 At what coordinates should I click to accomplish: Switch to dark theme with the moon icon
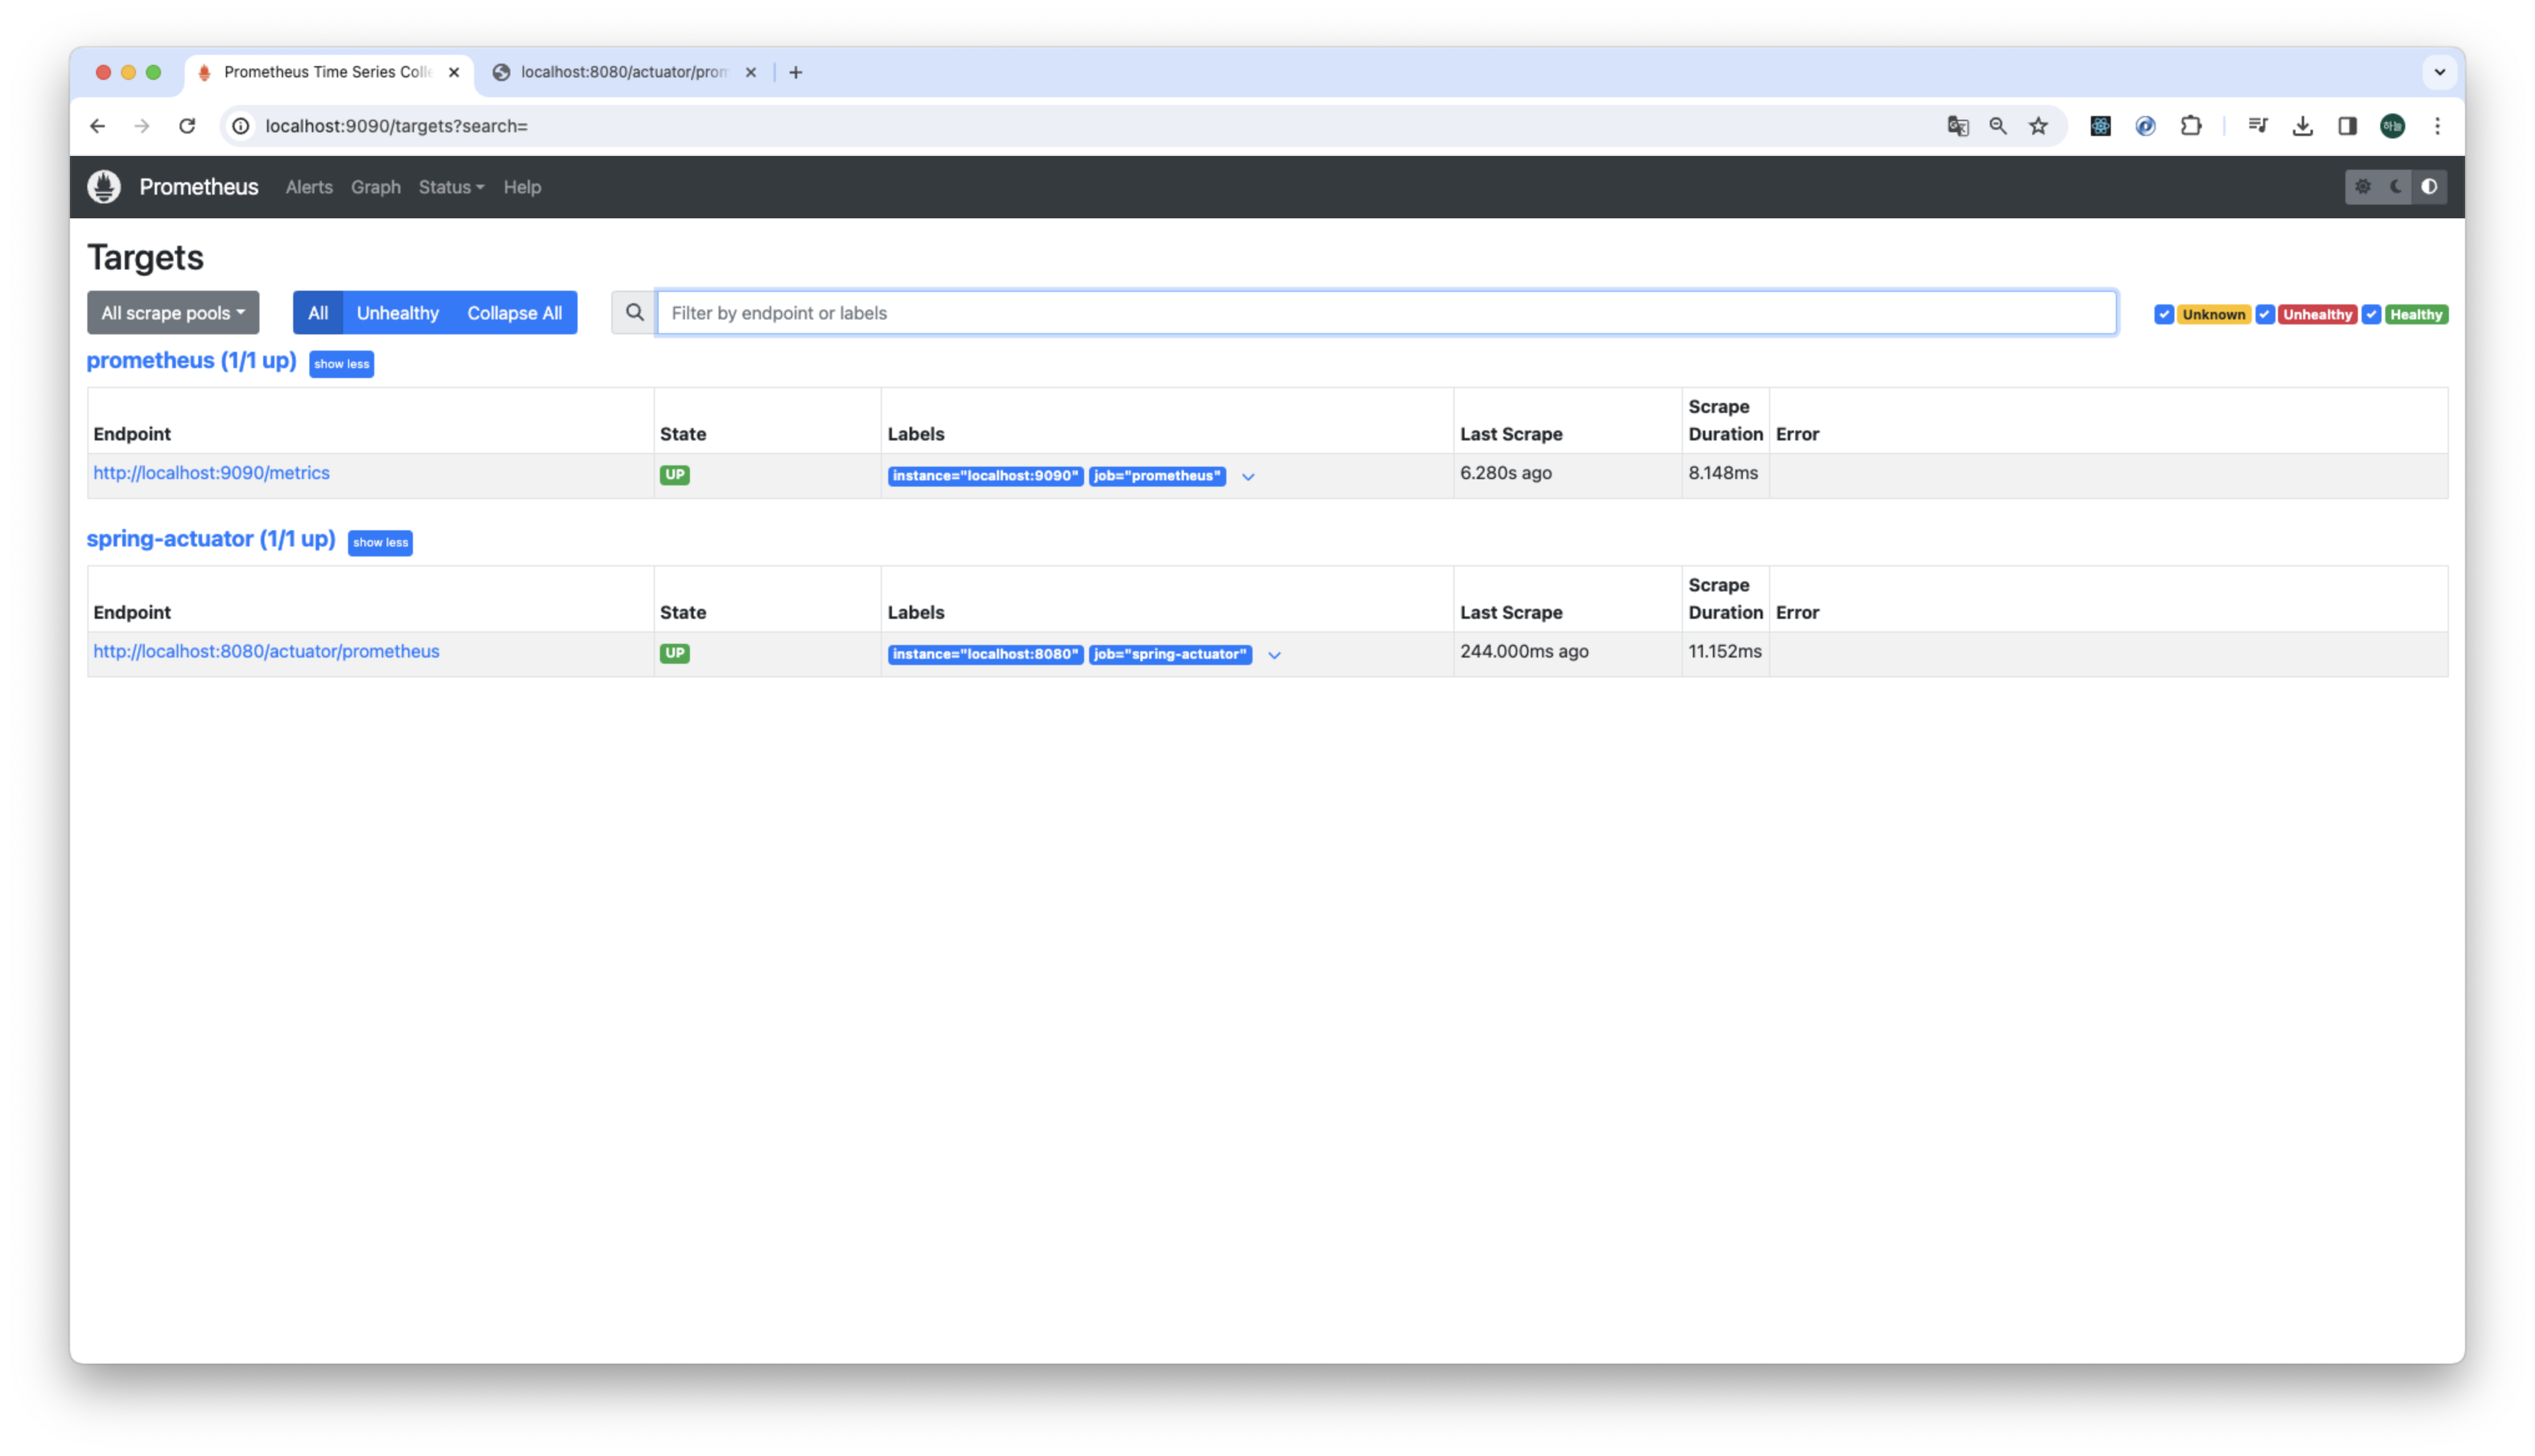point(2396,187)
